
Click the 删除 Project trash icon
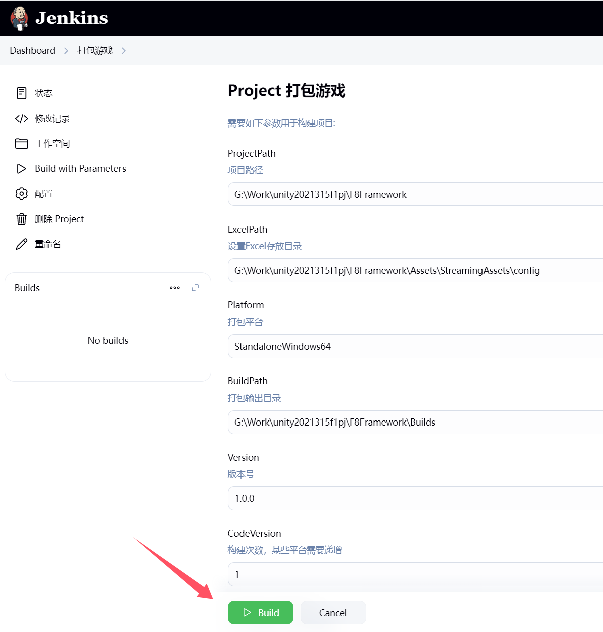[x=22, y=219]
